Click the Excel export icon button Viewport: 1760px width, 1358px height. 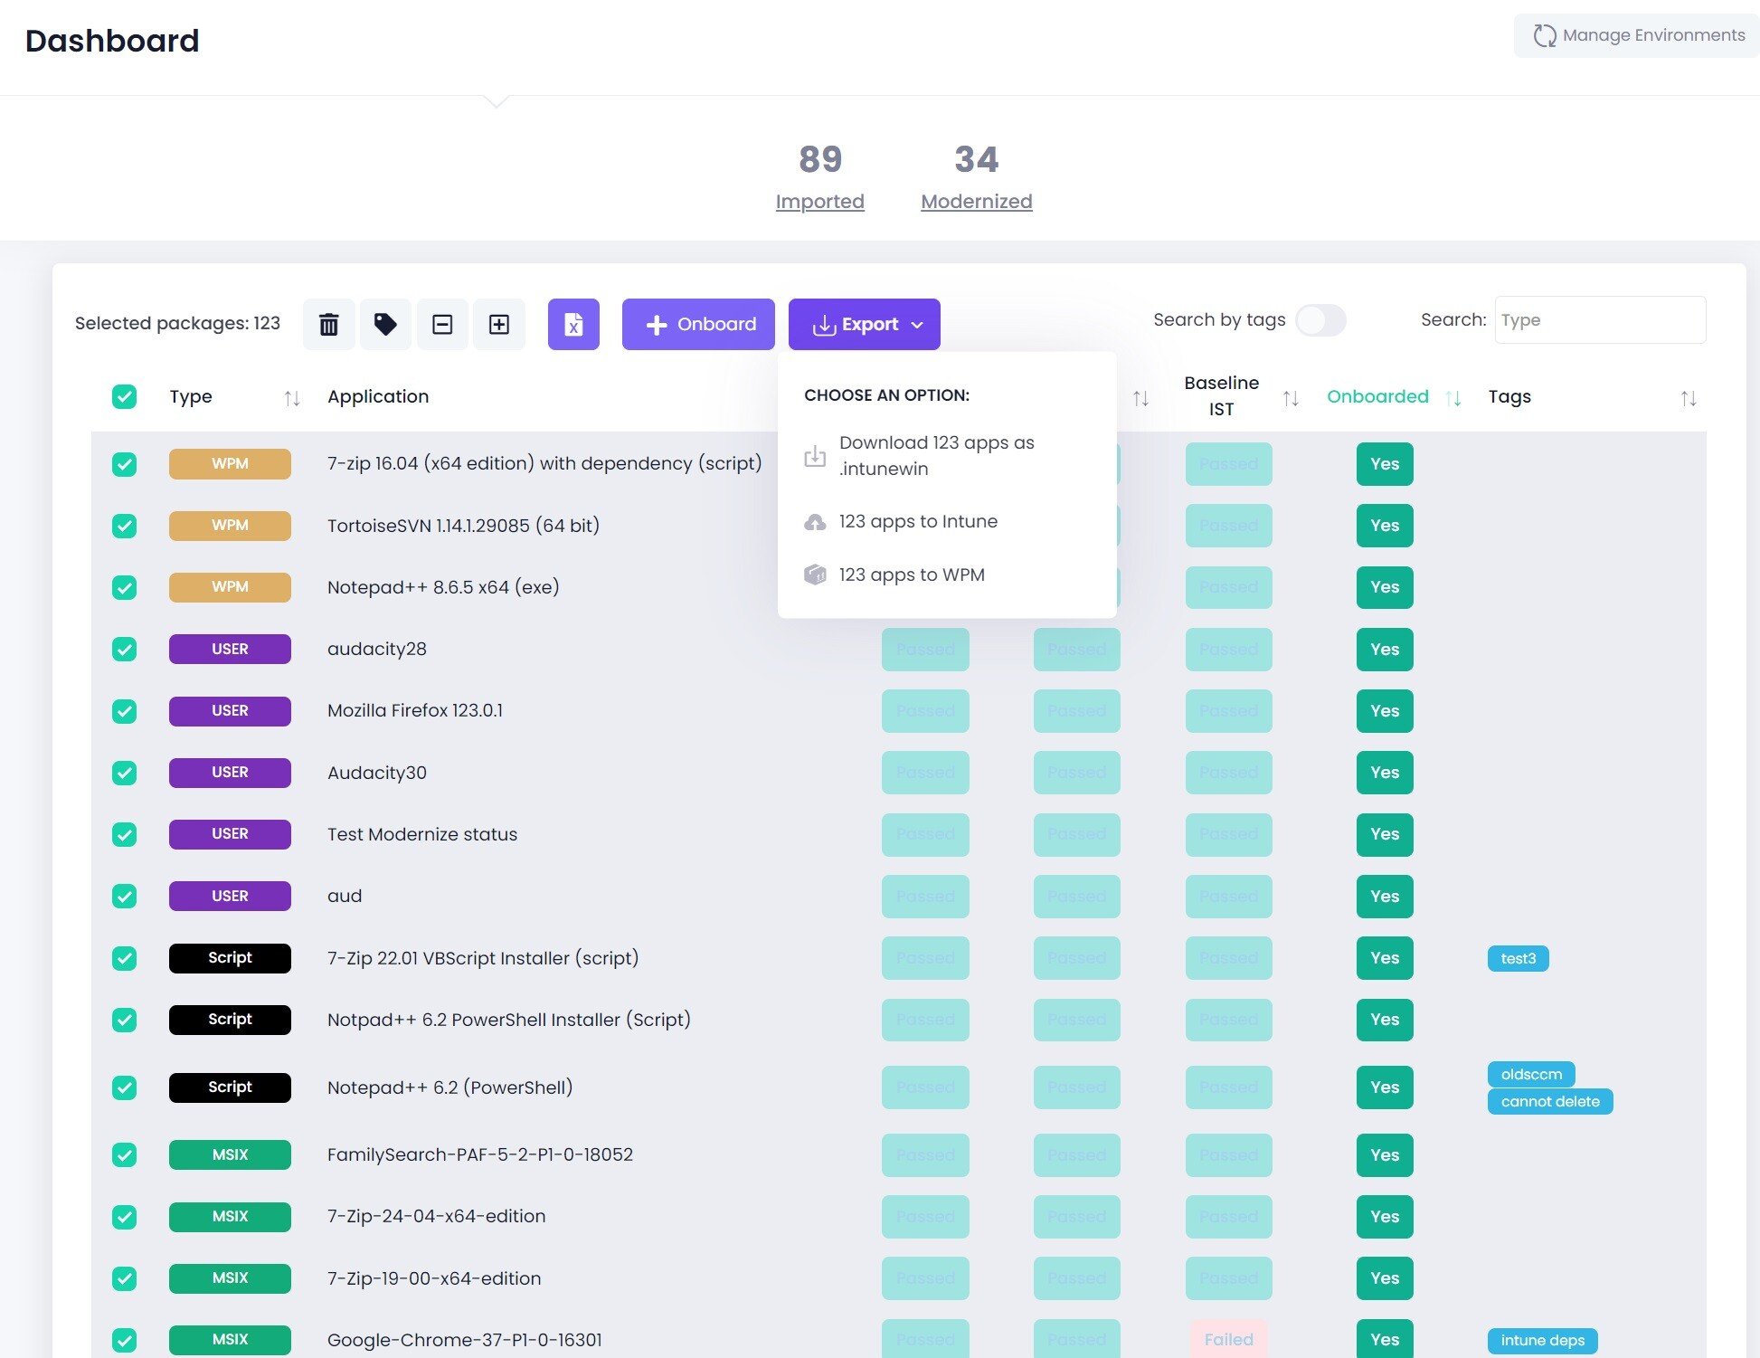[x=573, y=324]
